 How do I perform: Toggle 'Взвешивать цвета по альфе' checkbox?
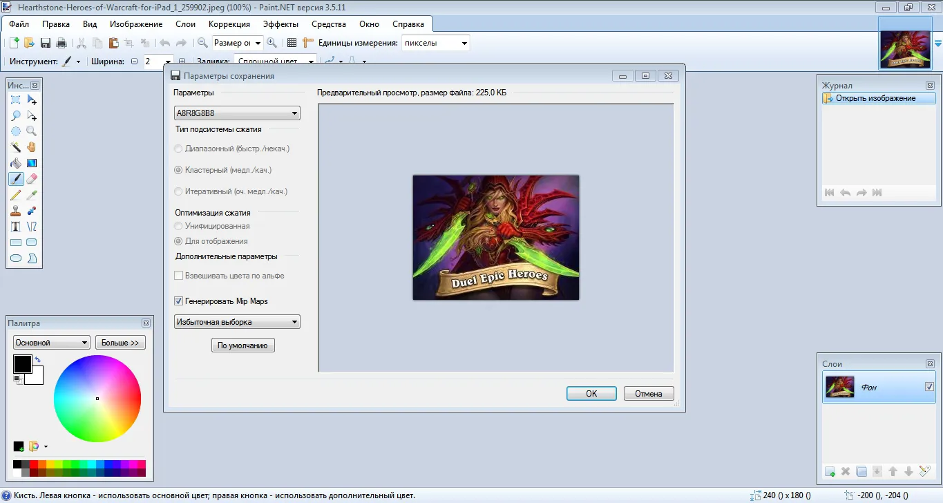[179, 276]
